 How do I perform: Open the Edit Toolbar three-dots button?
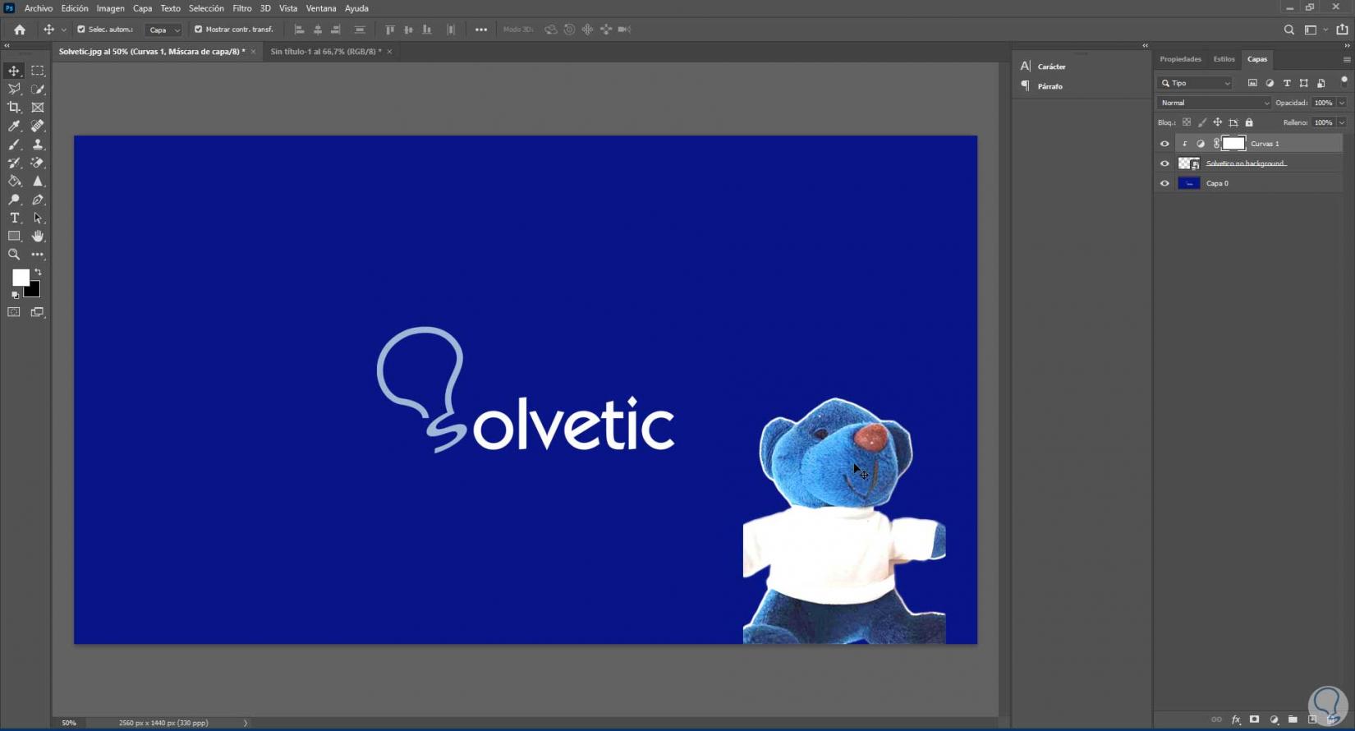(x=38, y=255)
